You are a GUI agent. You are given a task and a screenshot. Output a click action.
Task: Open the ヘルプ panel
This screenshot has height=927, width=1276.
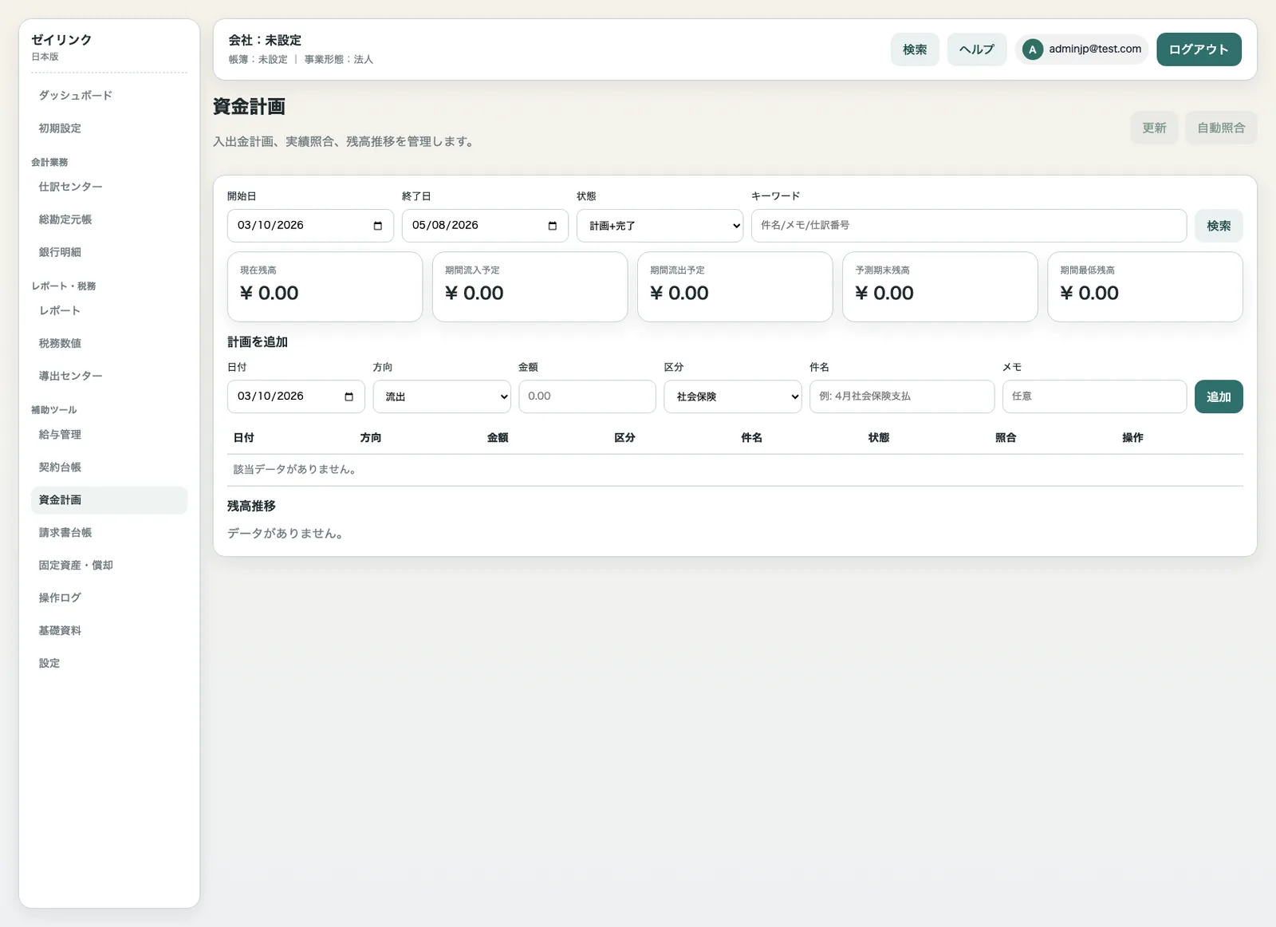click(x=976, y=49)
